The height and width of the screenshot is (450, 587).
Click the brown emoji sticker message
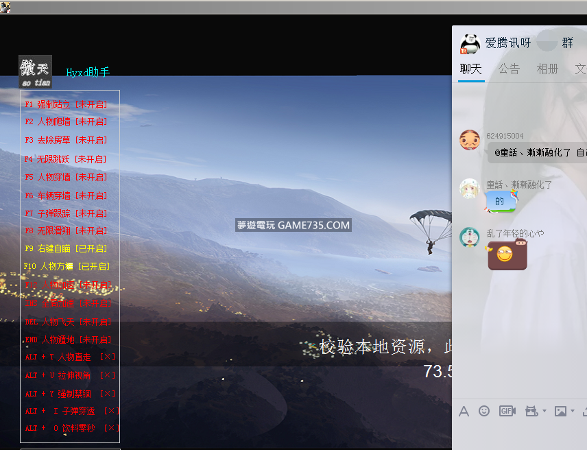(x=507, y=254)
